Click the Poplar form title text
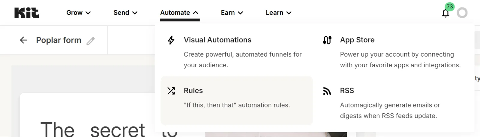 point(58,40)
